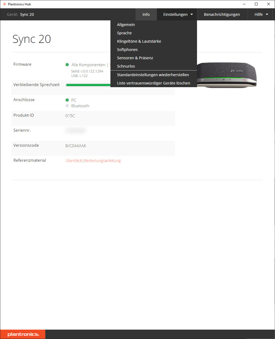Click the Plantronics Hub title bar icon
275x339 pixels.
(4, 4)
